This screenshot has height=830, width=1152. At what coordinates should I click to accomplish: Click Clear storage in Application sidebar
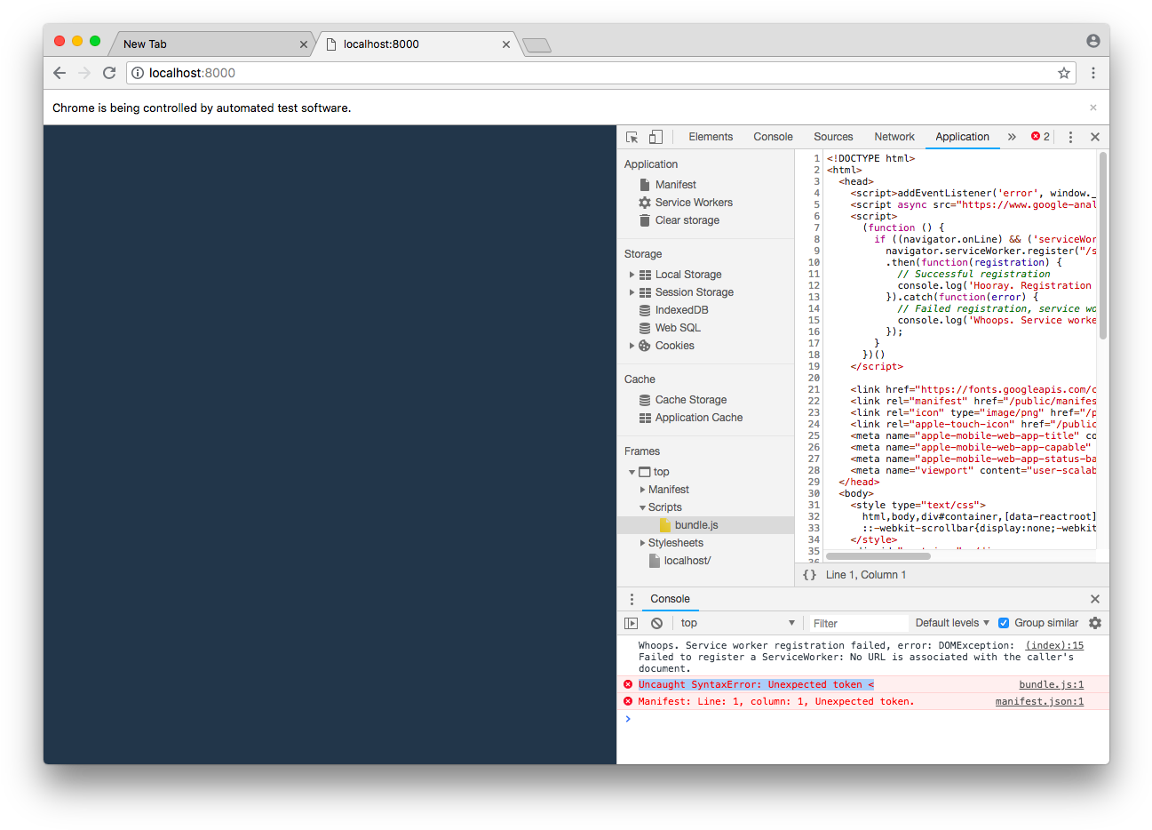point(687,219)
